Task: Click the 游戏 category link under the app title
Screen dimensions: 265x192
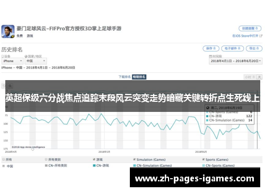Action: [x=30, y=36]
